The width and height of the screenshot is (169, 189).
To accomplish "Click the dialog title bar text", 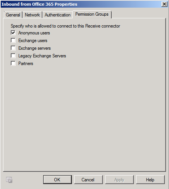I will (39, 4).
